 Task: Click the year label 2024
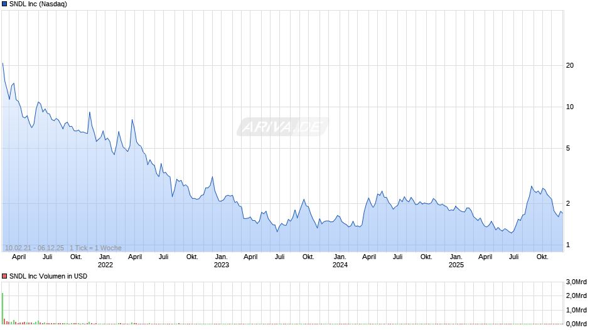[340, 265]
